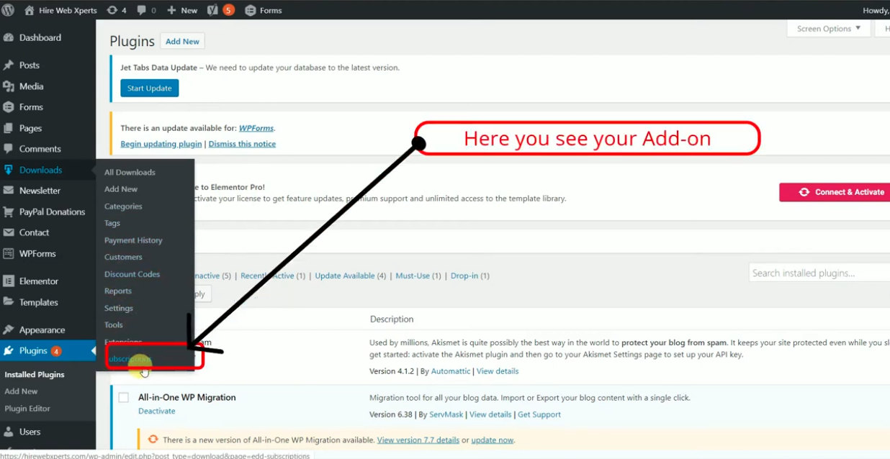The height and width of the screenshot is (459, 890).
Task: Open the New content dropdown in admin bar
Action: pyautogui.click(x=182, y=10)
